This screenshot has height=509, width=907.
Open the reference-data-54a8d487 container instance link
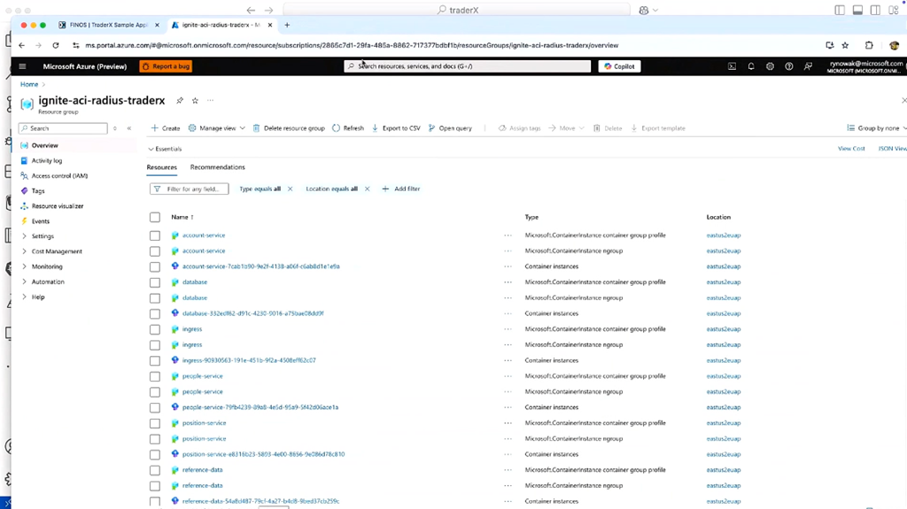[x=261, y=502]
